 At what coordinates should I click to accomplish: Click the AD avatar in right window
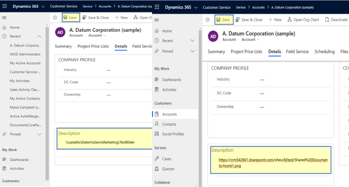(213, 36)
